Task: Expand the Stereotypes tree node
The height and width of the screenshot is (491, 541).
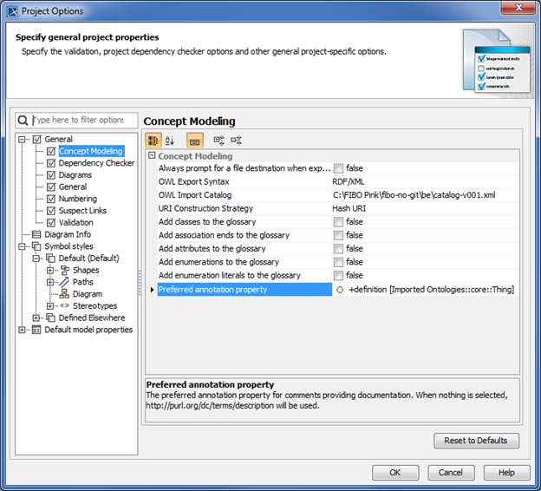Action: [x=50, y=306]
